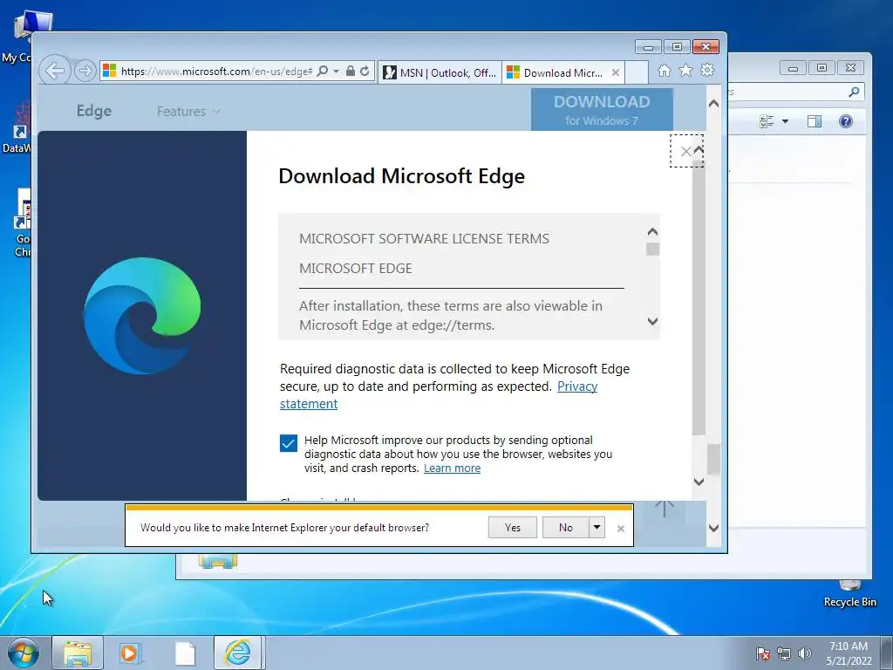Click DOWNLOAD for Windows 7 button
This screenshot has height=670, width=893.
tap(602, 109)
